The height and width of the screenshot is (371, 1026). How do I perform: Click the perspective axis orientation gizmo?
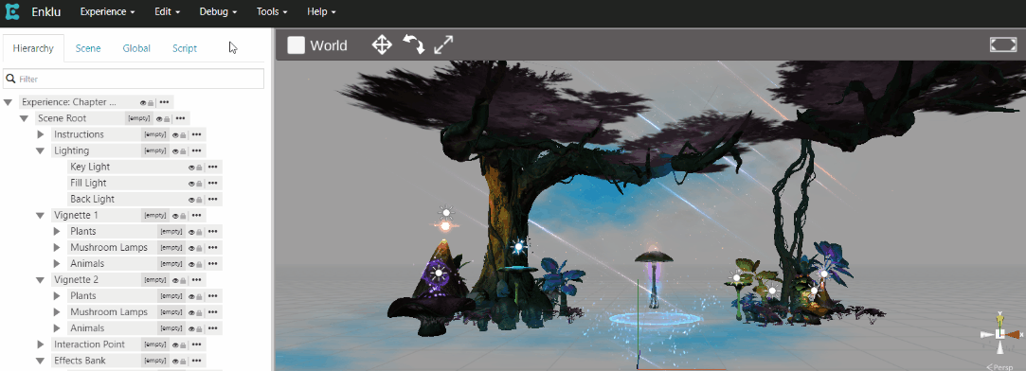click(x=1000, y=334)
